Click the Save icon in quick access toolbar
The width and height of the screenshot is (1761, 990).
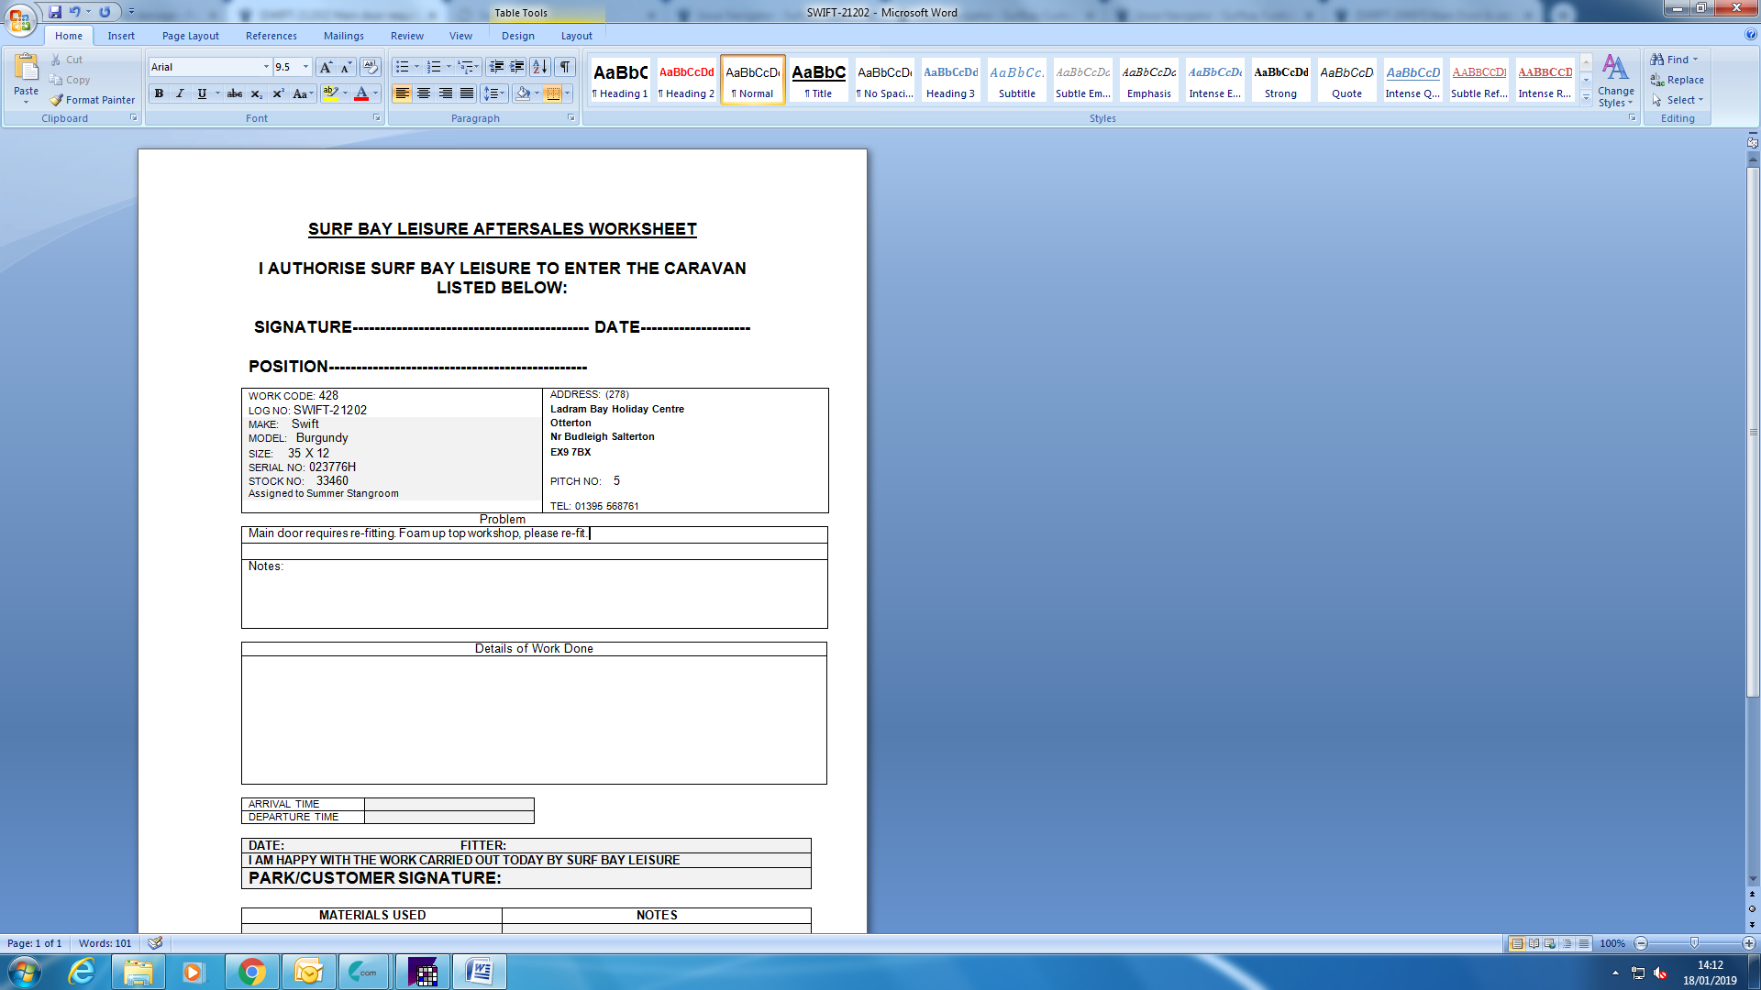pos(55,12)
